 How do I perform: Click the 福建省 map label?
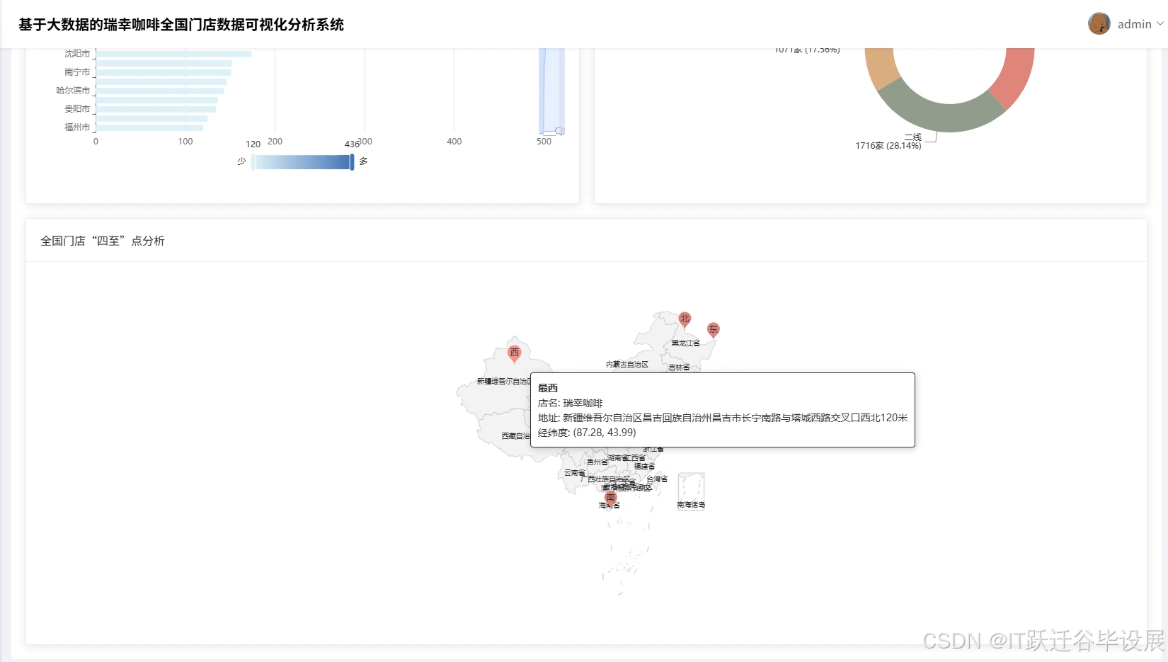(x=644, y=467)
